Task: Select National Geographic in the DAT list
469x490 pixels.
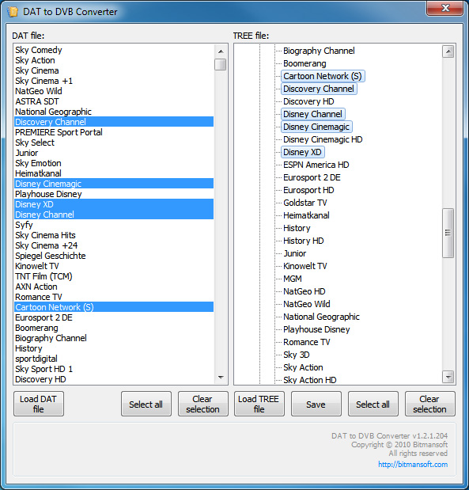Action: click(x=114, y=112)
